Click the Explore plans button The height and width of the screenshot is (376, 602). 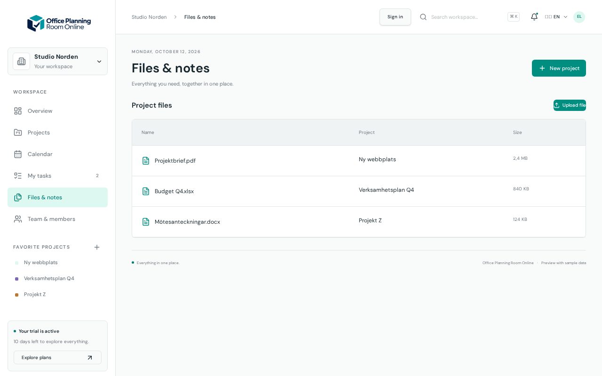click(x=57, y=358)
